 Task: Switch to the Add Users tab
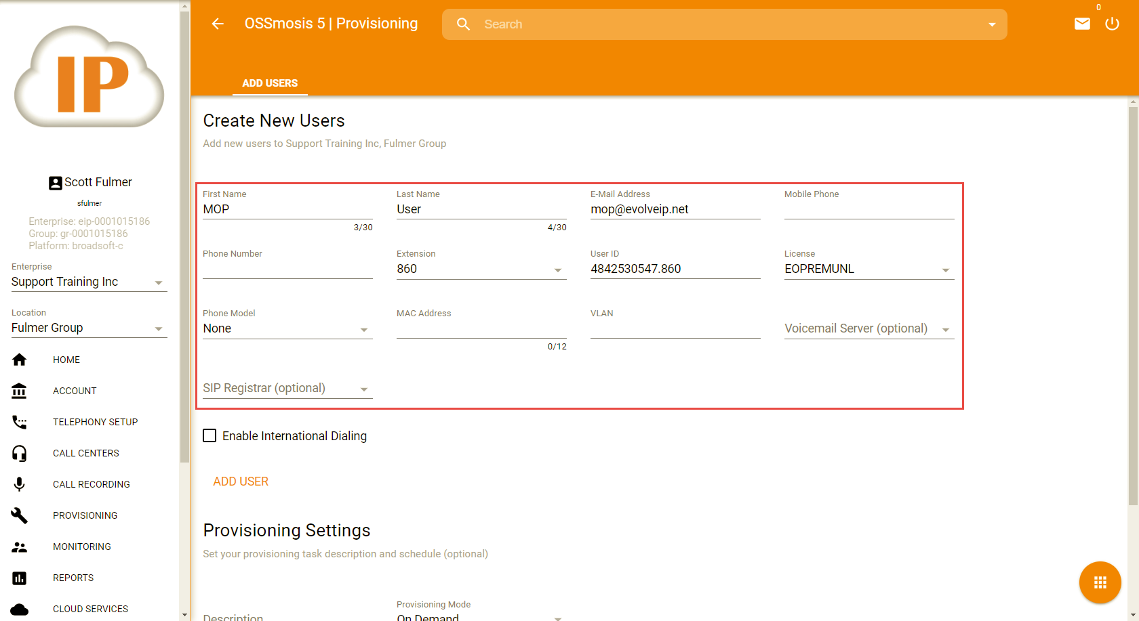click(270, 83)
